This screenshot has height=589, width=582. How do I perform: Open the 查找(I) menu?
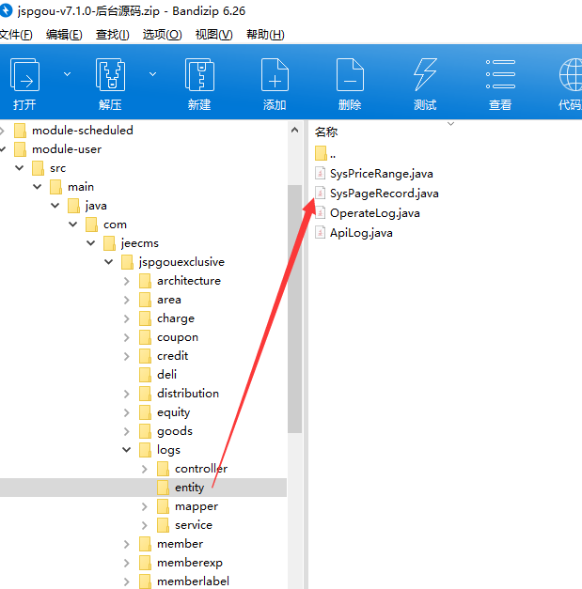[113, 35]
